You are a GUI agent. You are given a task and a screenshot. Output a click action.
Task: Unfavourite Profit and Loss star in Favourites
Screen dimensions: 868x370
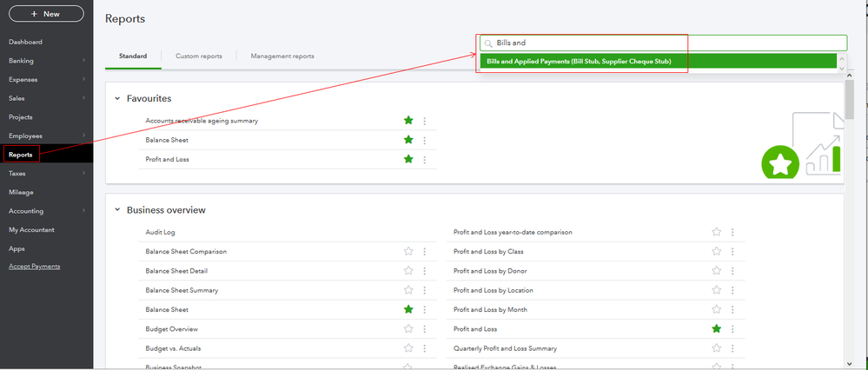(408, 159)
